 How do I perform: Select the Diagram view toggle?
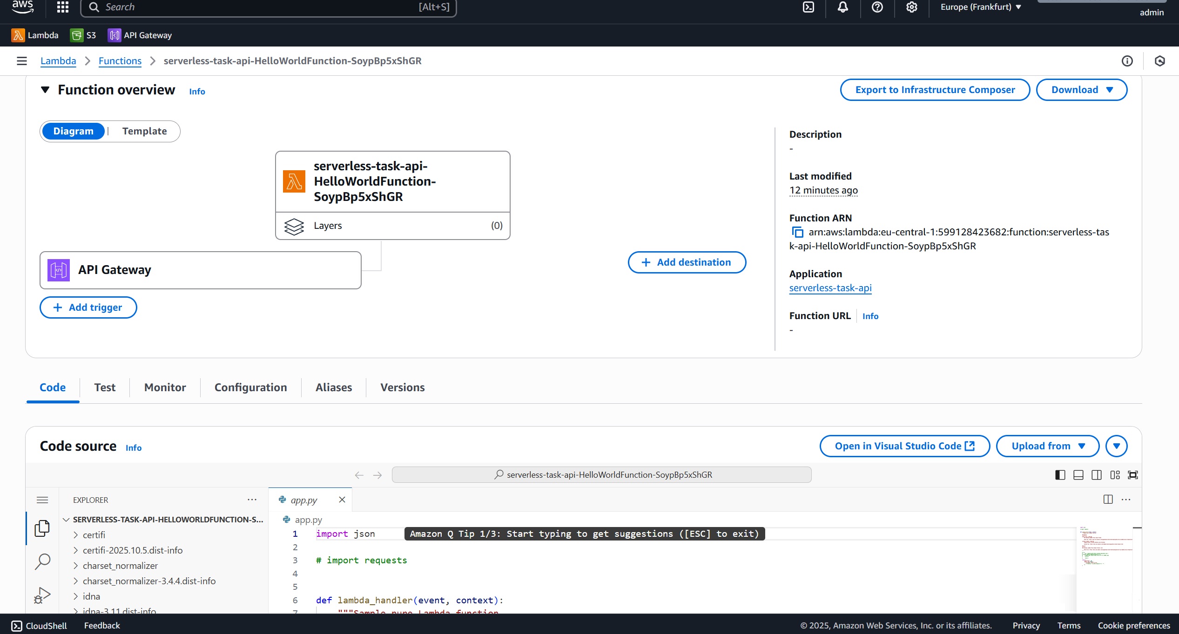click(x=73, y=131)
